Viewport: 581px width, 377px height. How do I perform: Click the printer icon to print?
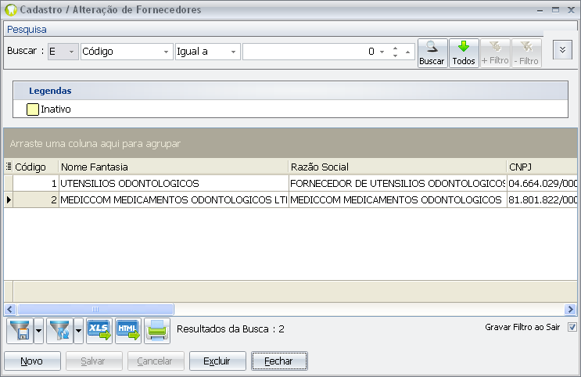coord(157,331)
